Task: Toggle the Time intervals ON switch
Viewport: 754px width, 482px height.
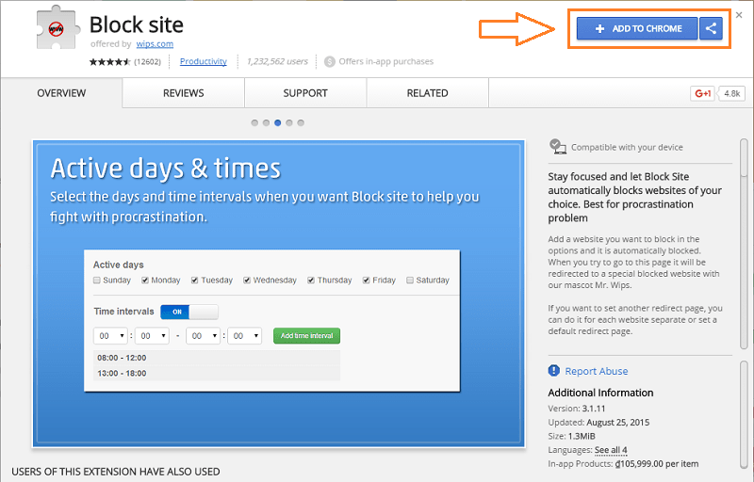Action: pyautogui.click(x=188, y=312)
